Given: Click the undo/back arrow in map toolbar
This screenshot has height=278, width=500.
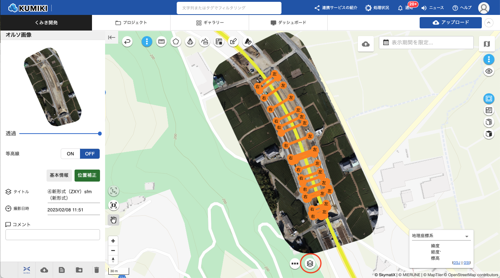Looking at the screenshot, I should (x=127, y=42).
